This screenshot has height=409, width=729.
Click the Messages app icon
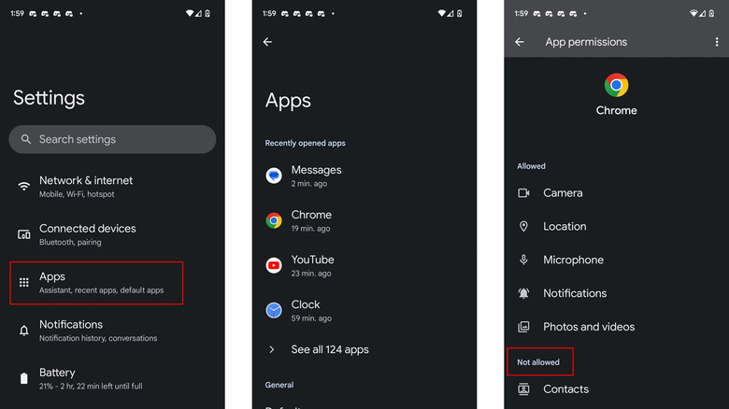[274, 176]
